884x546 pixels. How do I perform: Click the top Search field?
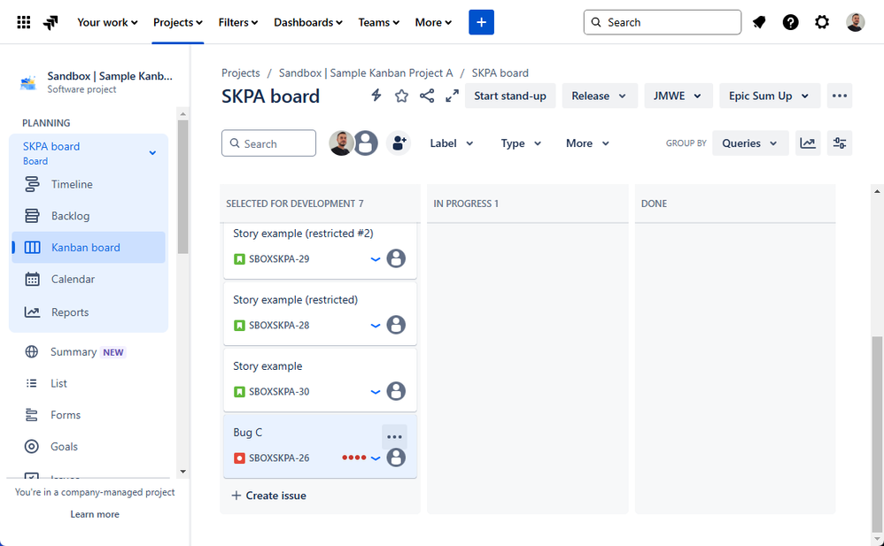coord(663,22)
